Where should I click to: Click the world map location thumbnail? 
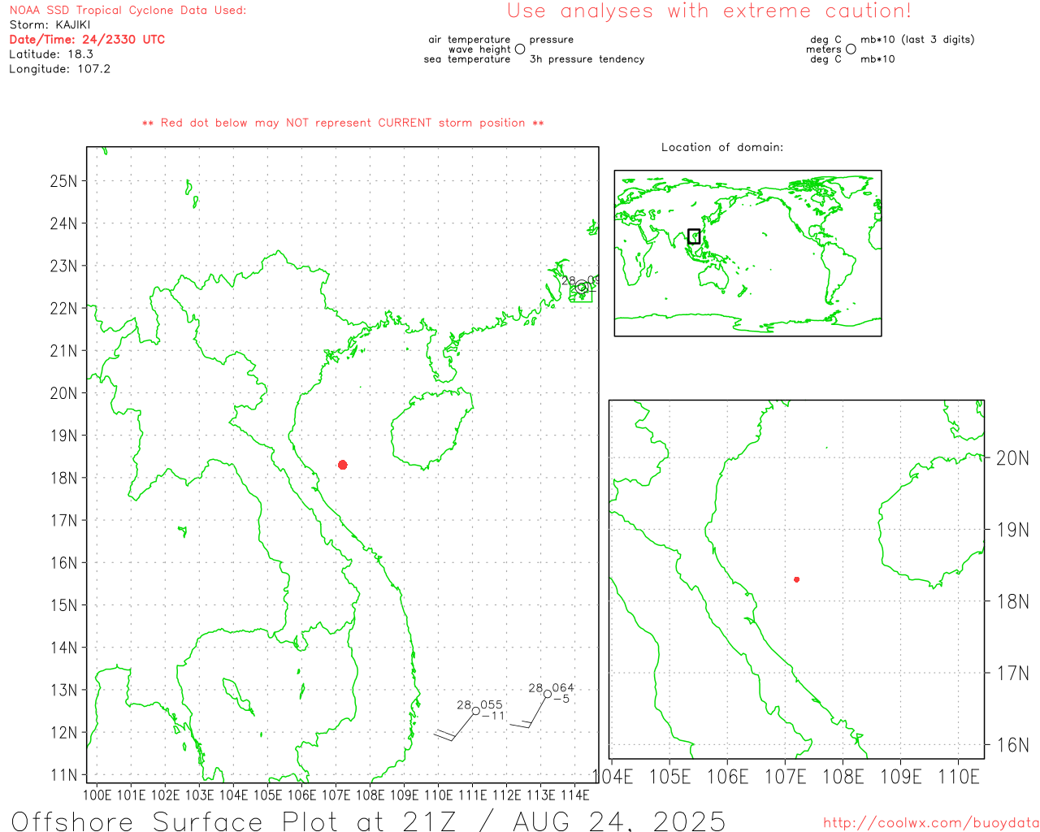[x=747, y=253]
